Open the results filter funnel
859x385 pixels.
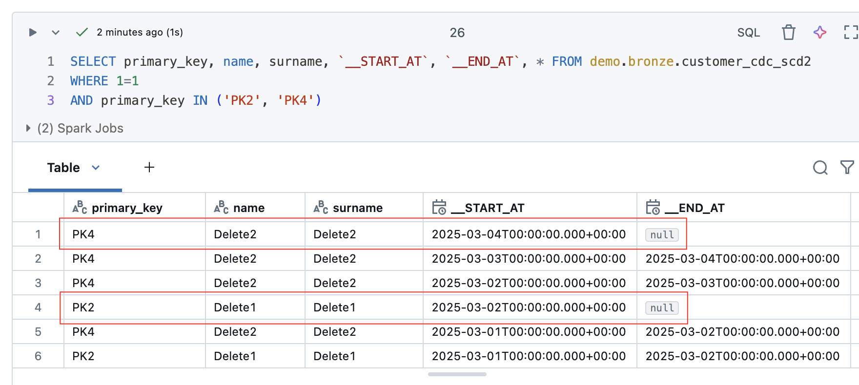click(847, 168)
